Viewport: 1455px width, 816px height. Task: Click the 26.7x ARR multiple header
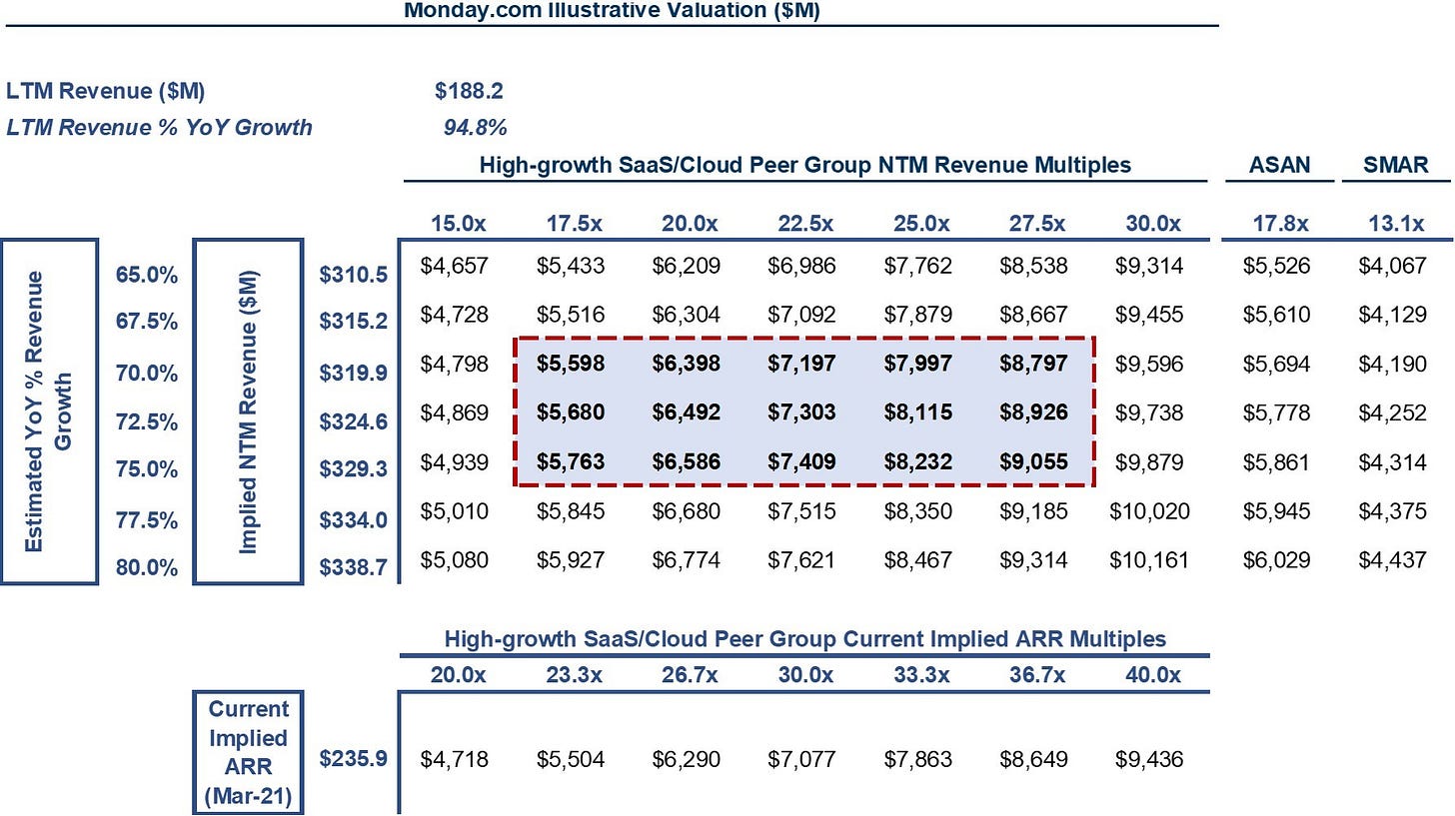coord(690,674)
